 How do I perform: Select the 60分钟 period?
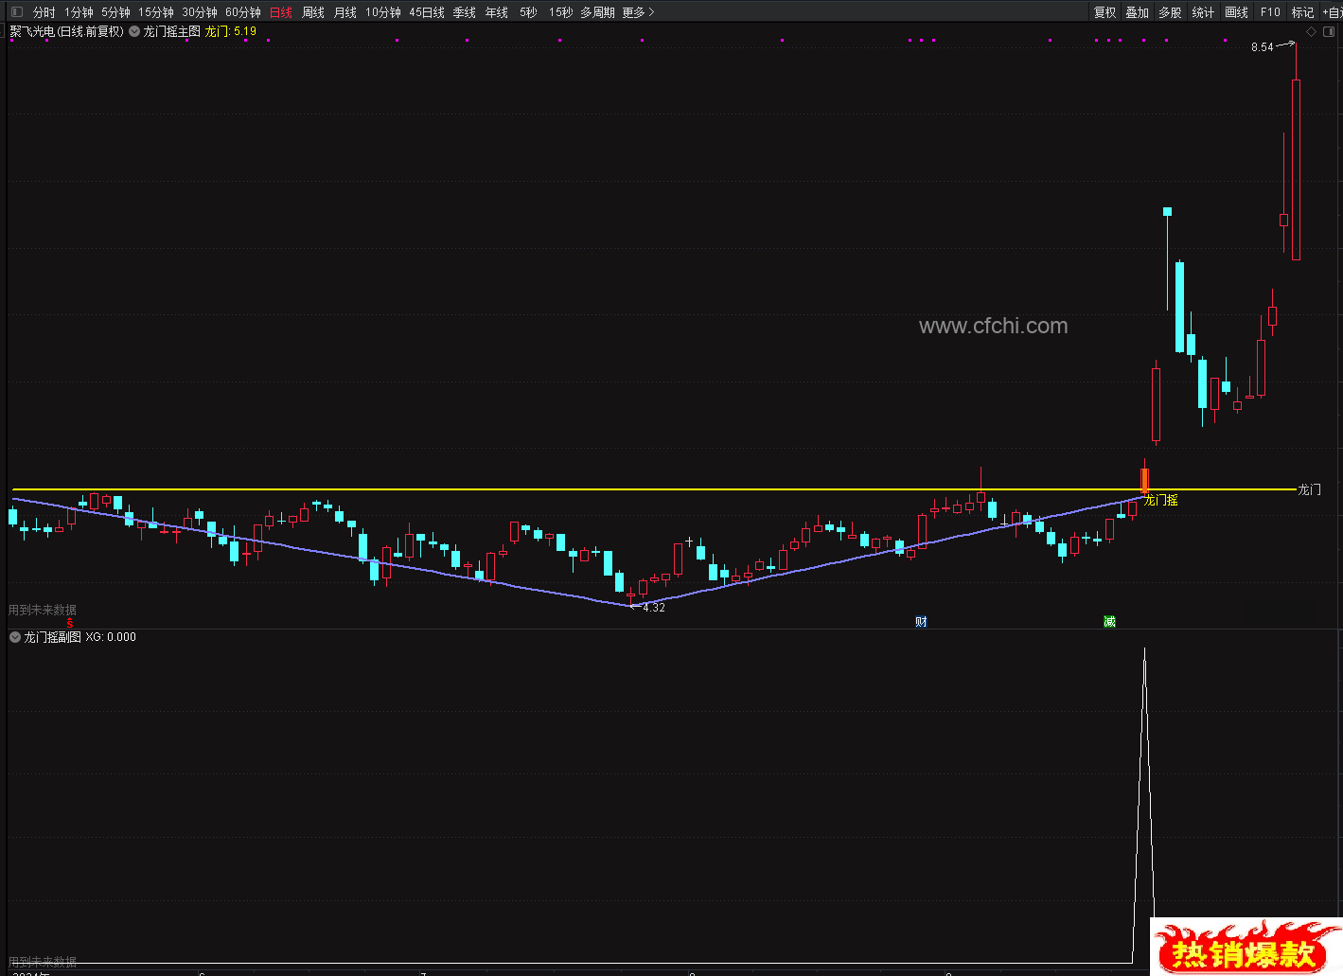click(x=243, y=12)
